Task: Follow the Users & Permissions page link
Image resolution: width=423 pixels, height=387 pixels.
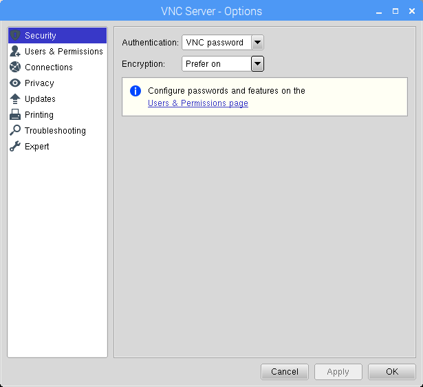Action: [198, 103]
